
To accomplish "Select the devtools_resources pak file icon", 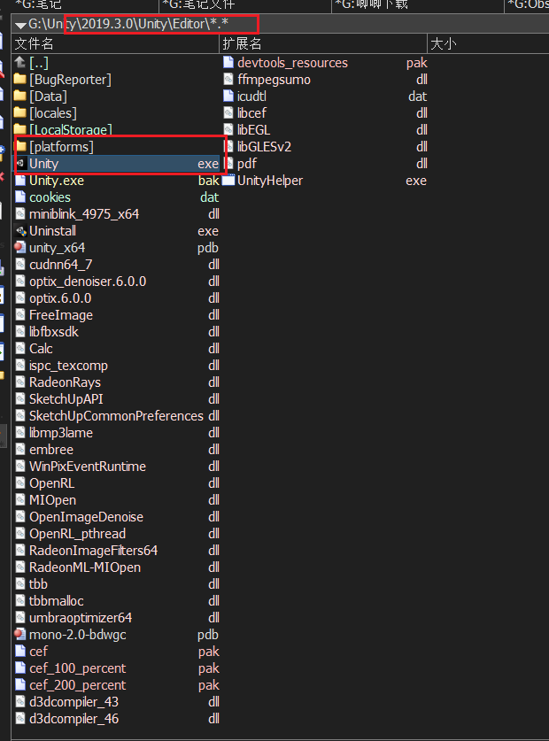I will 228,62.
